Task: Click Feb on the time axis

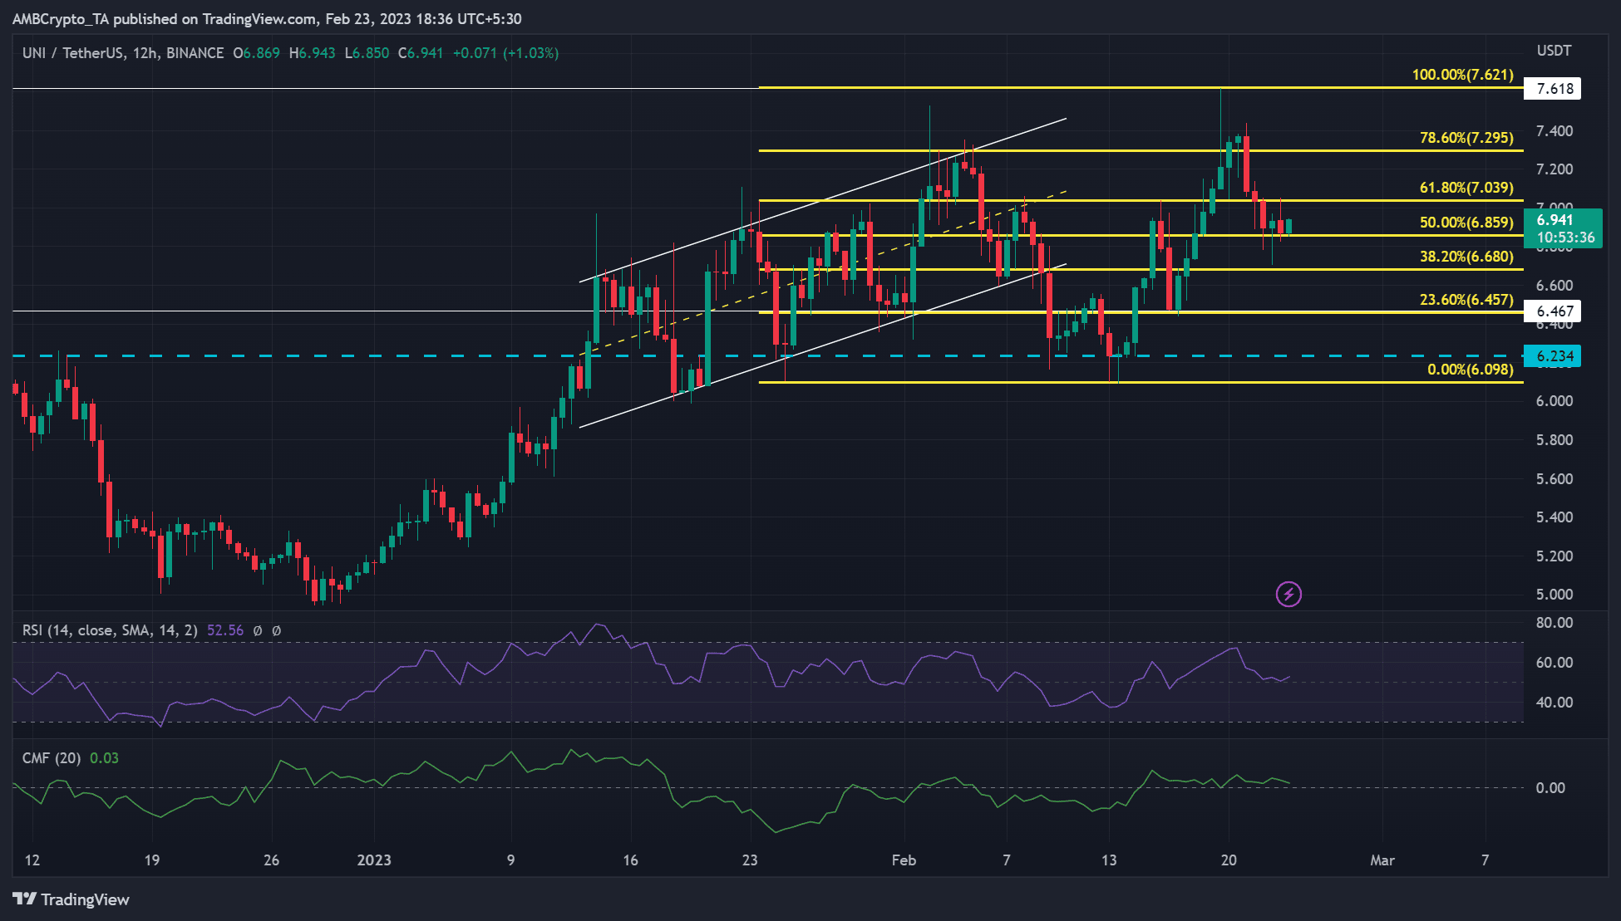Action: (x=904, y=861)
